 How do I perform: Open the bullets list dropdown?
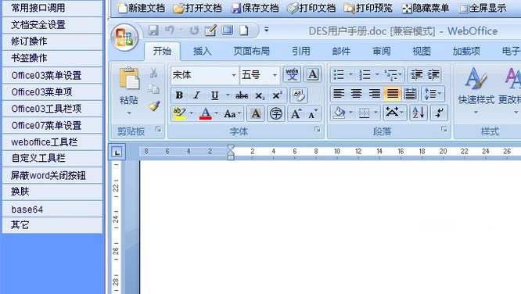click(350, 75)
